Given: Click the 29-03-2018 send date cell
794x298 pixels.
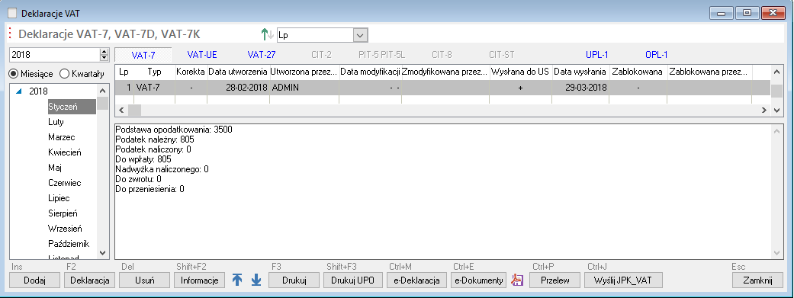Looking at the screenshot, I should (x=580, y=88).
